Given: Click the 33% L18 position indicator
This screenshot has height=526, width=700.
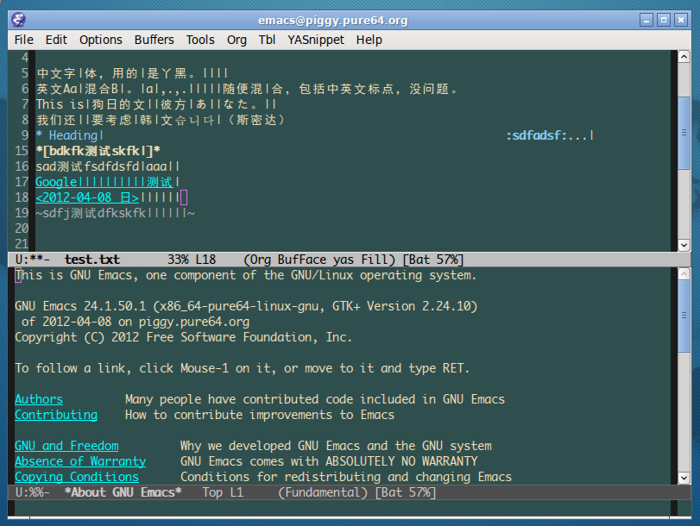Looking at the screenshot, I should pyautogui.click(x=192, y=260).
